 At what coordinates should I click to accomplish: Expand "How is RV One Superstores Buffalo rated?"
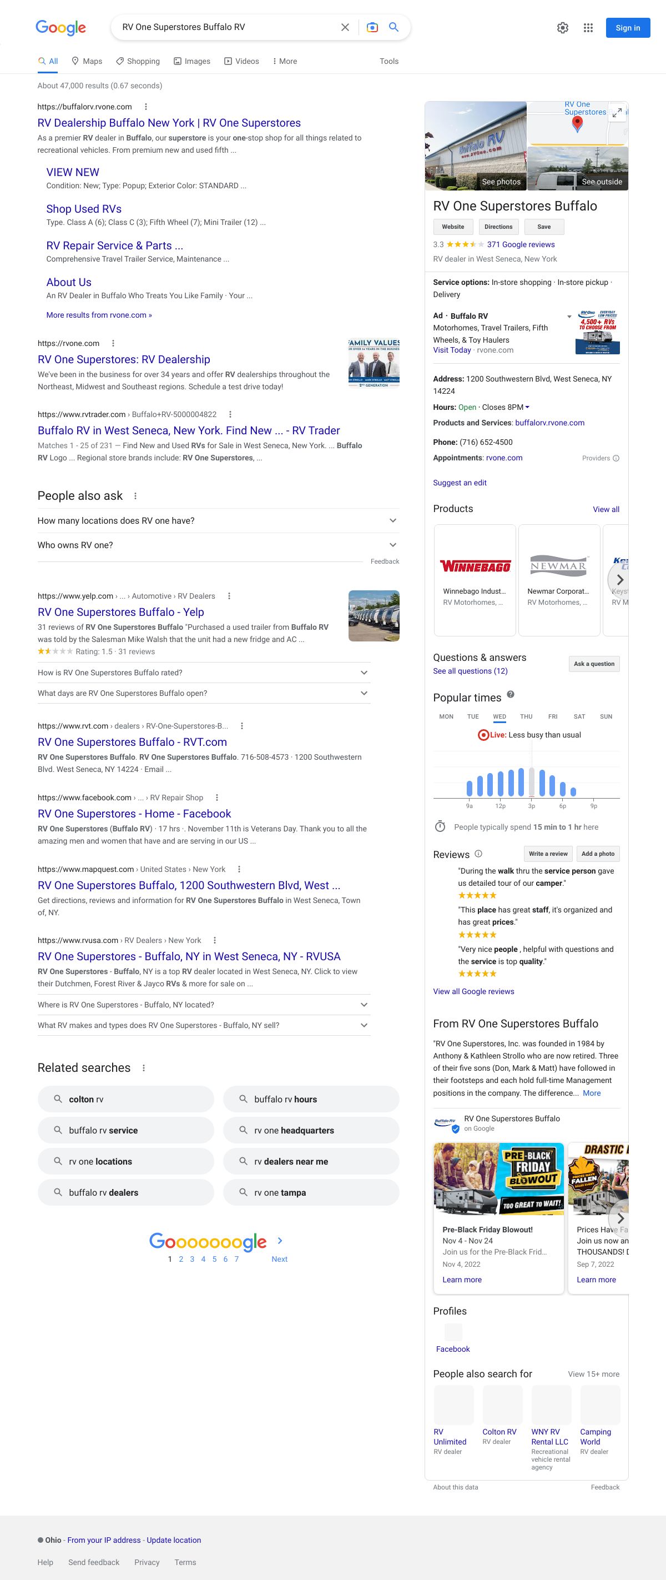coord(364,673)
